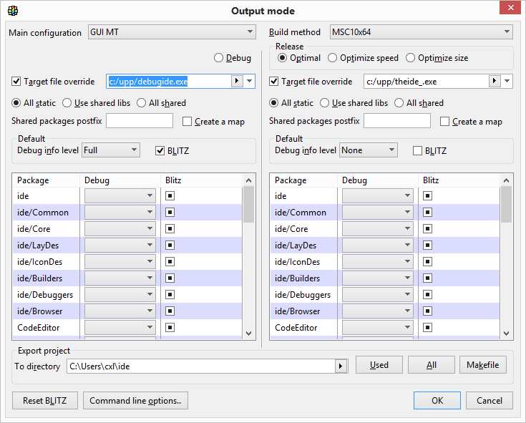Click browse arrow beside c:/upp/theide_.exe field
Viewport: 526px width, 423px height.
[x=495, y=82]
